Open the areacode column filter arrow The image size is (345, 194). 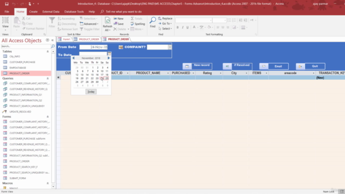point(314,73)
